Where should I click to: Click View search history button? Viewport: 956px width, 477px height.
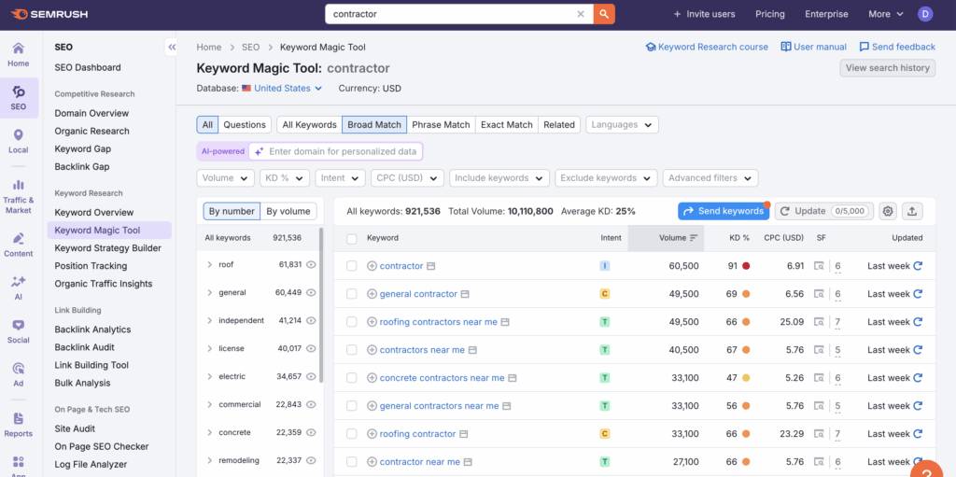pos(887,68)
